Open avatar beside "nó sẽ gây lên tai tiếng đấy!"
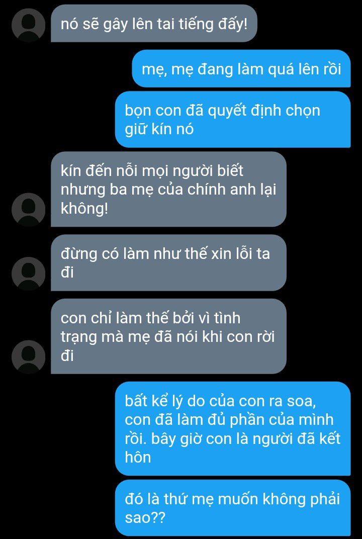This screenshot has width=362, height=539. coord(29,25)
